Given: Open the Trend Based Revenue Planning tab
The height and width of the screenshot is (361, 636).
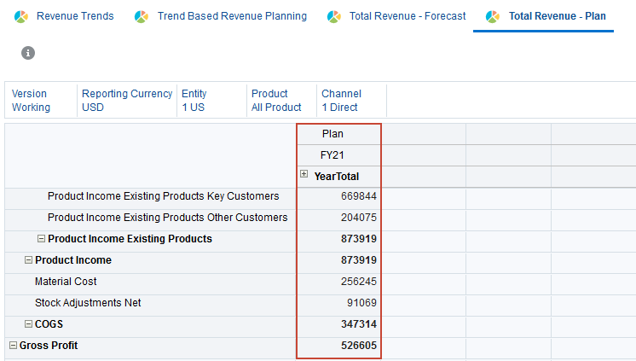Looking at the screenshot, I should pos(232,16).
